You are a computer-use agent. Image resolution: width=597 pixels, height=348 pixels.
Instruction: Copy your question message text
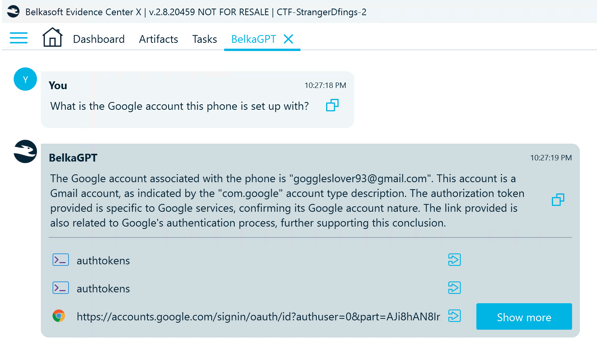(x=332, y=105)
